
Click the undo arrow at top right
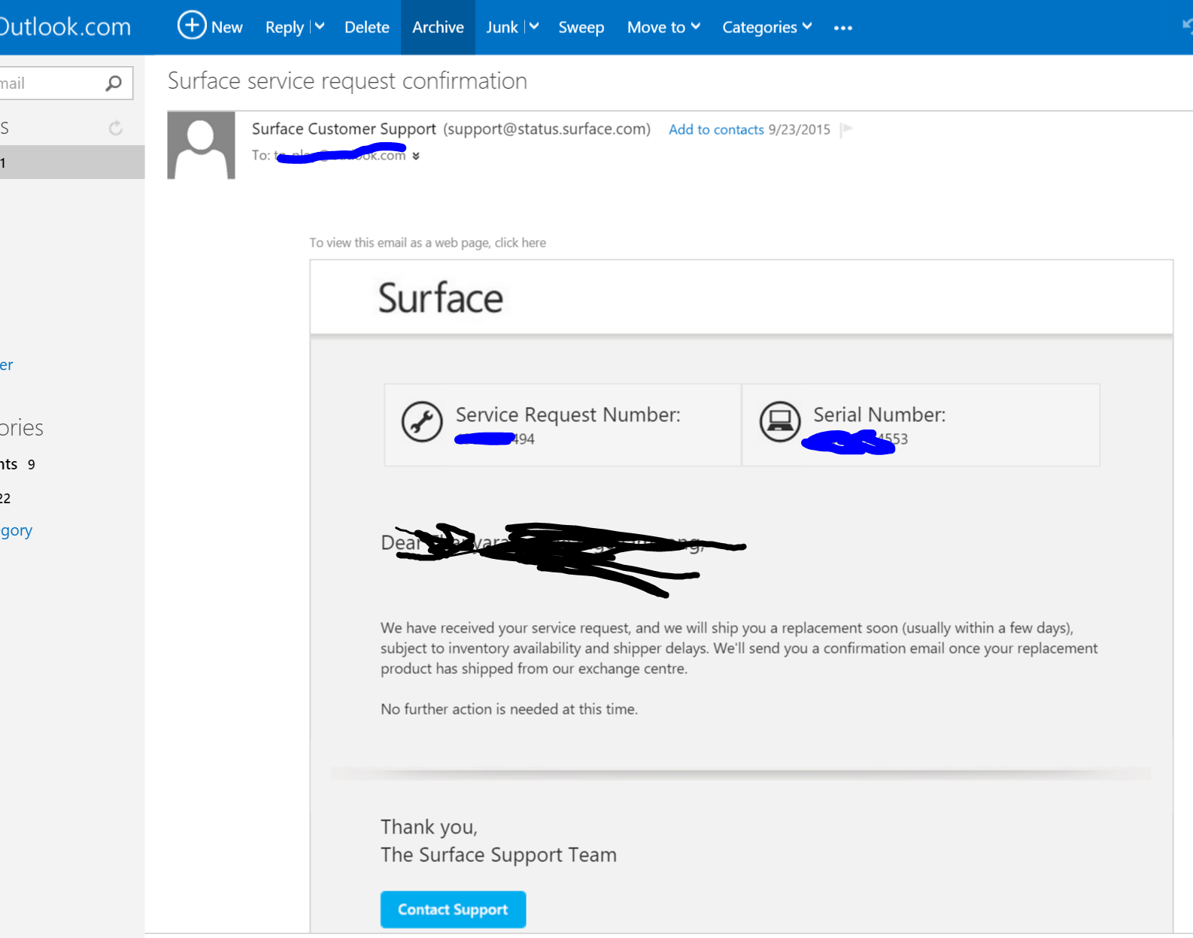tap(1187, 26)
